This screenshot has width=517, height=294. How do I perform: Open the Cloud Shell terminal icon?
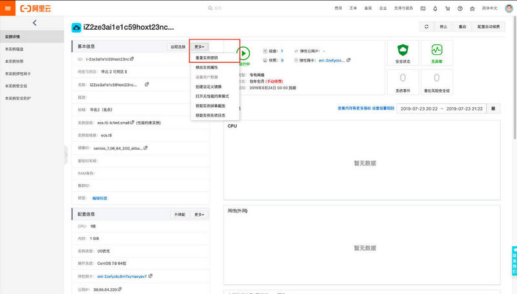423,8
